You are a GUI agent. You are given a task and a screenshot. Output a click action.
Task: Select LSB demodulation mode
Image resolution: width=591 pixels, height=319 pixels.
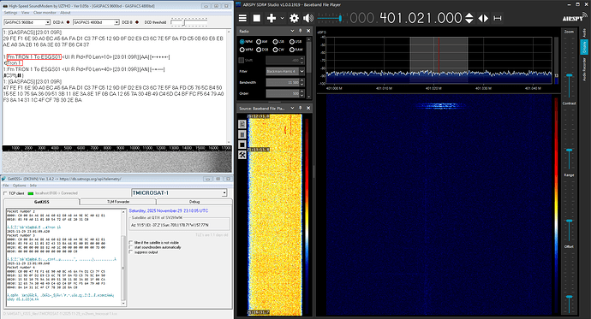pyautogui.click(x=275, y=41)
